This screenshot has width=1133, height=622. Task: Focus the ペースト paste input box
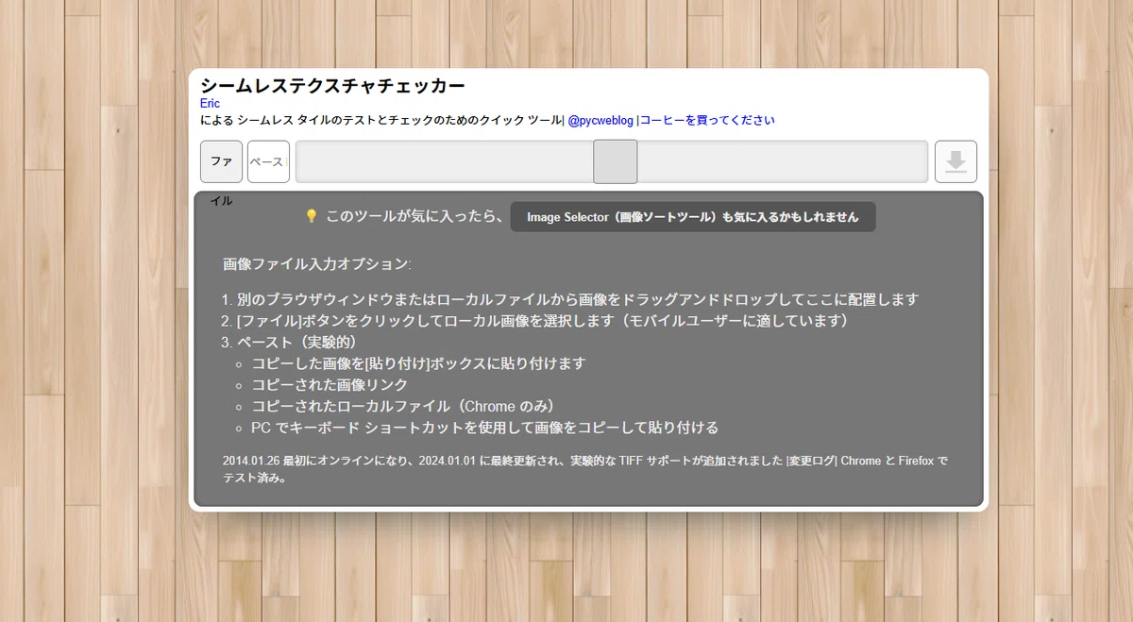tap(268, 161)
